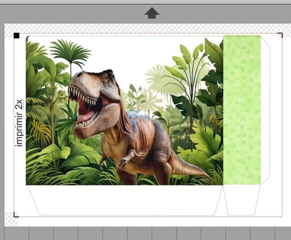
Task: Click the up arrow feed direction icon
Action: point(152,13)
